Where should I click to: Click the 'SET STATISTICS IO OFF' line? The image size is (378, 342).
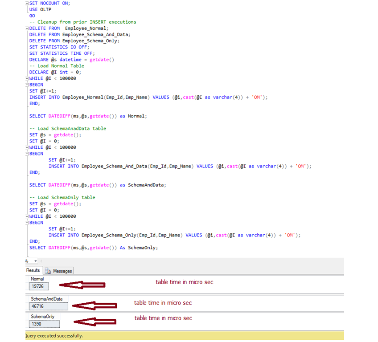tap(59, 47)
